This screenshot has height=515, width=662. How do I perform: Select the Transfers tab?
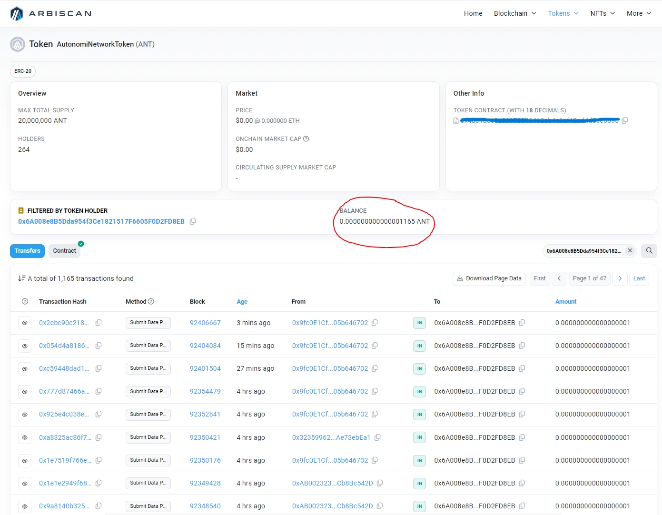(x=27, y=251)
